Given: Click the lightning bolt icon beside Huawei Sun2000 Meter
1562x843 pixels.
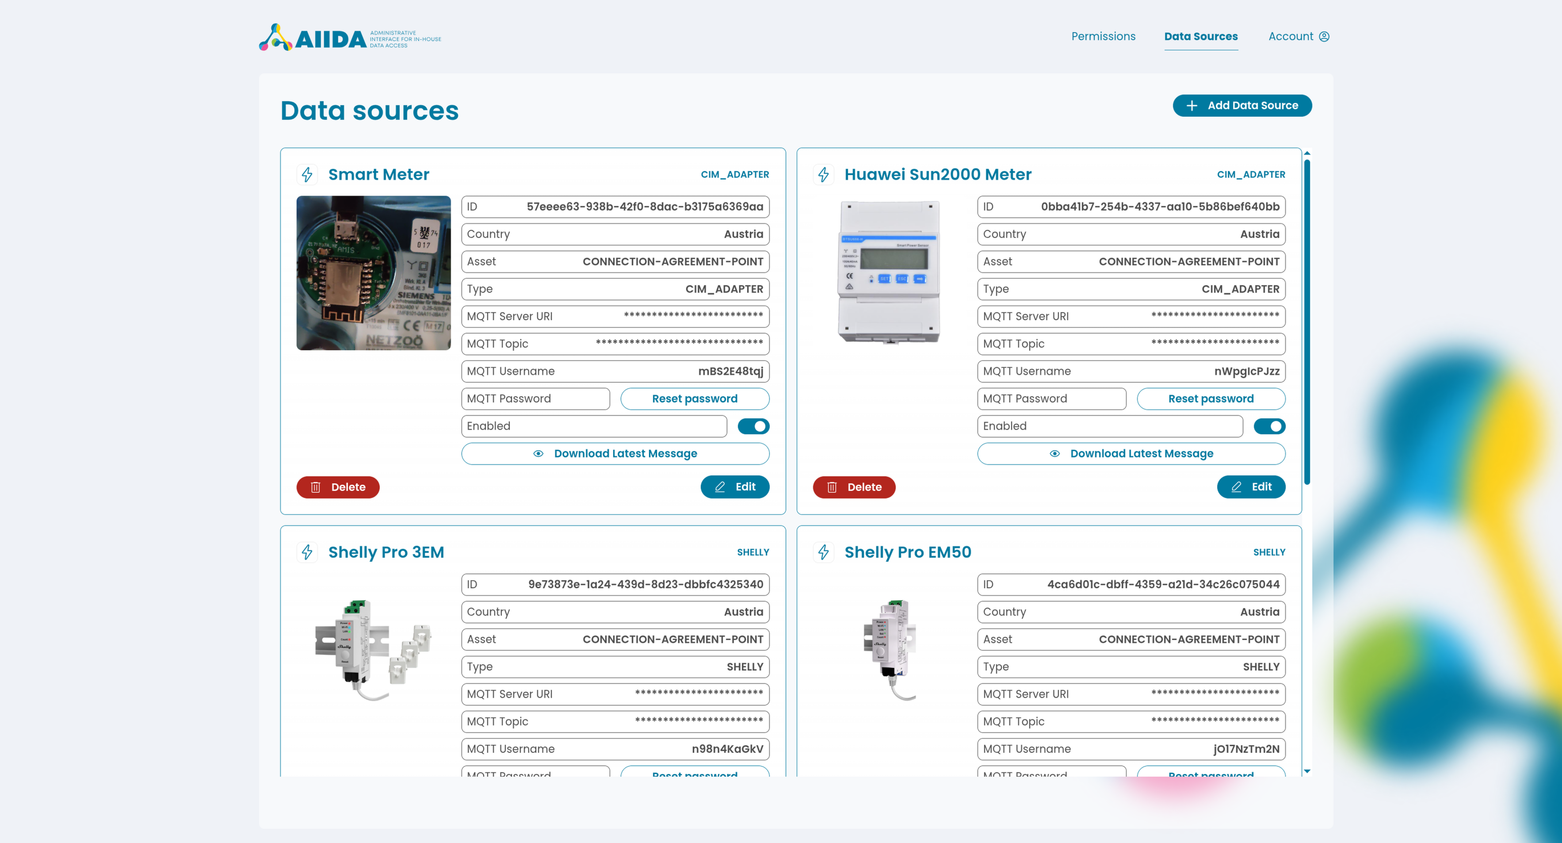Looking at the screenshot, I should tap(824, 174).
